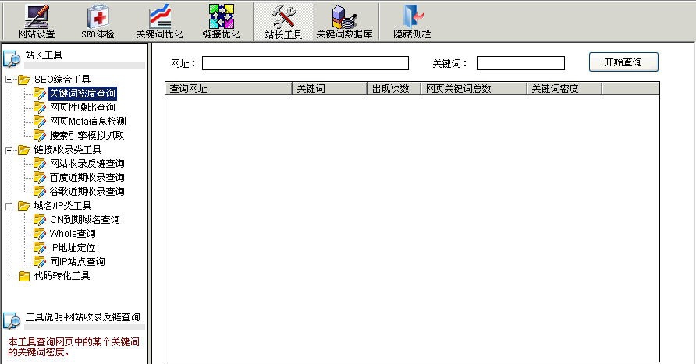Open the 网站设置 toolbar icon
696x364 pixels.
(37, 16)
